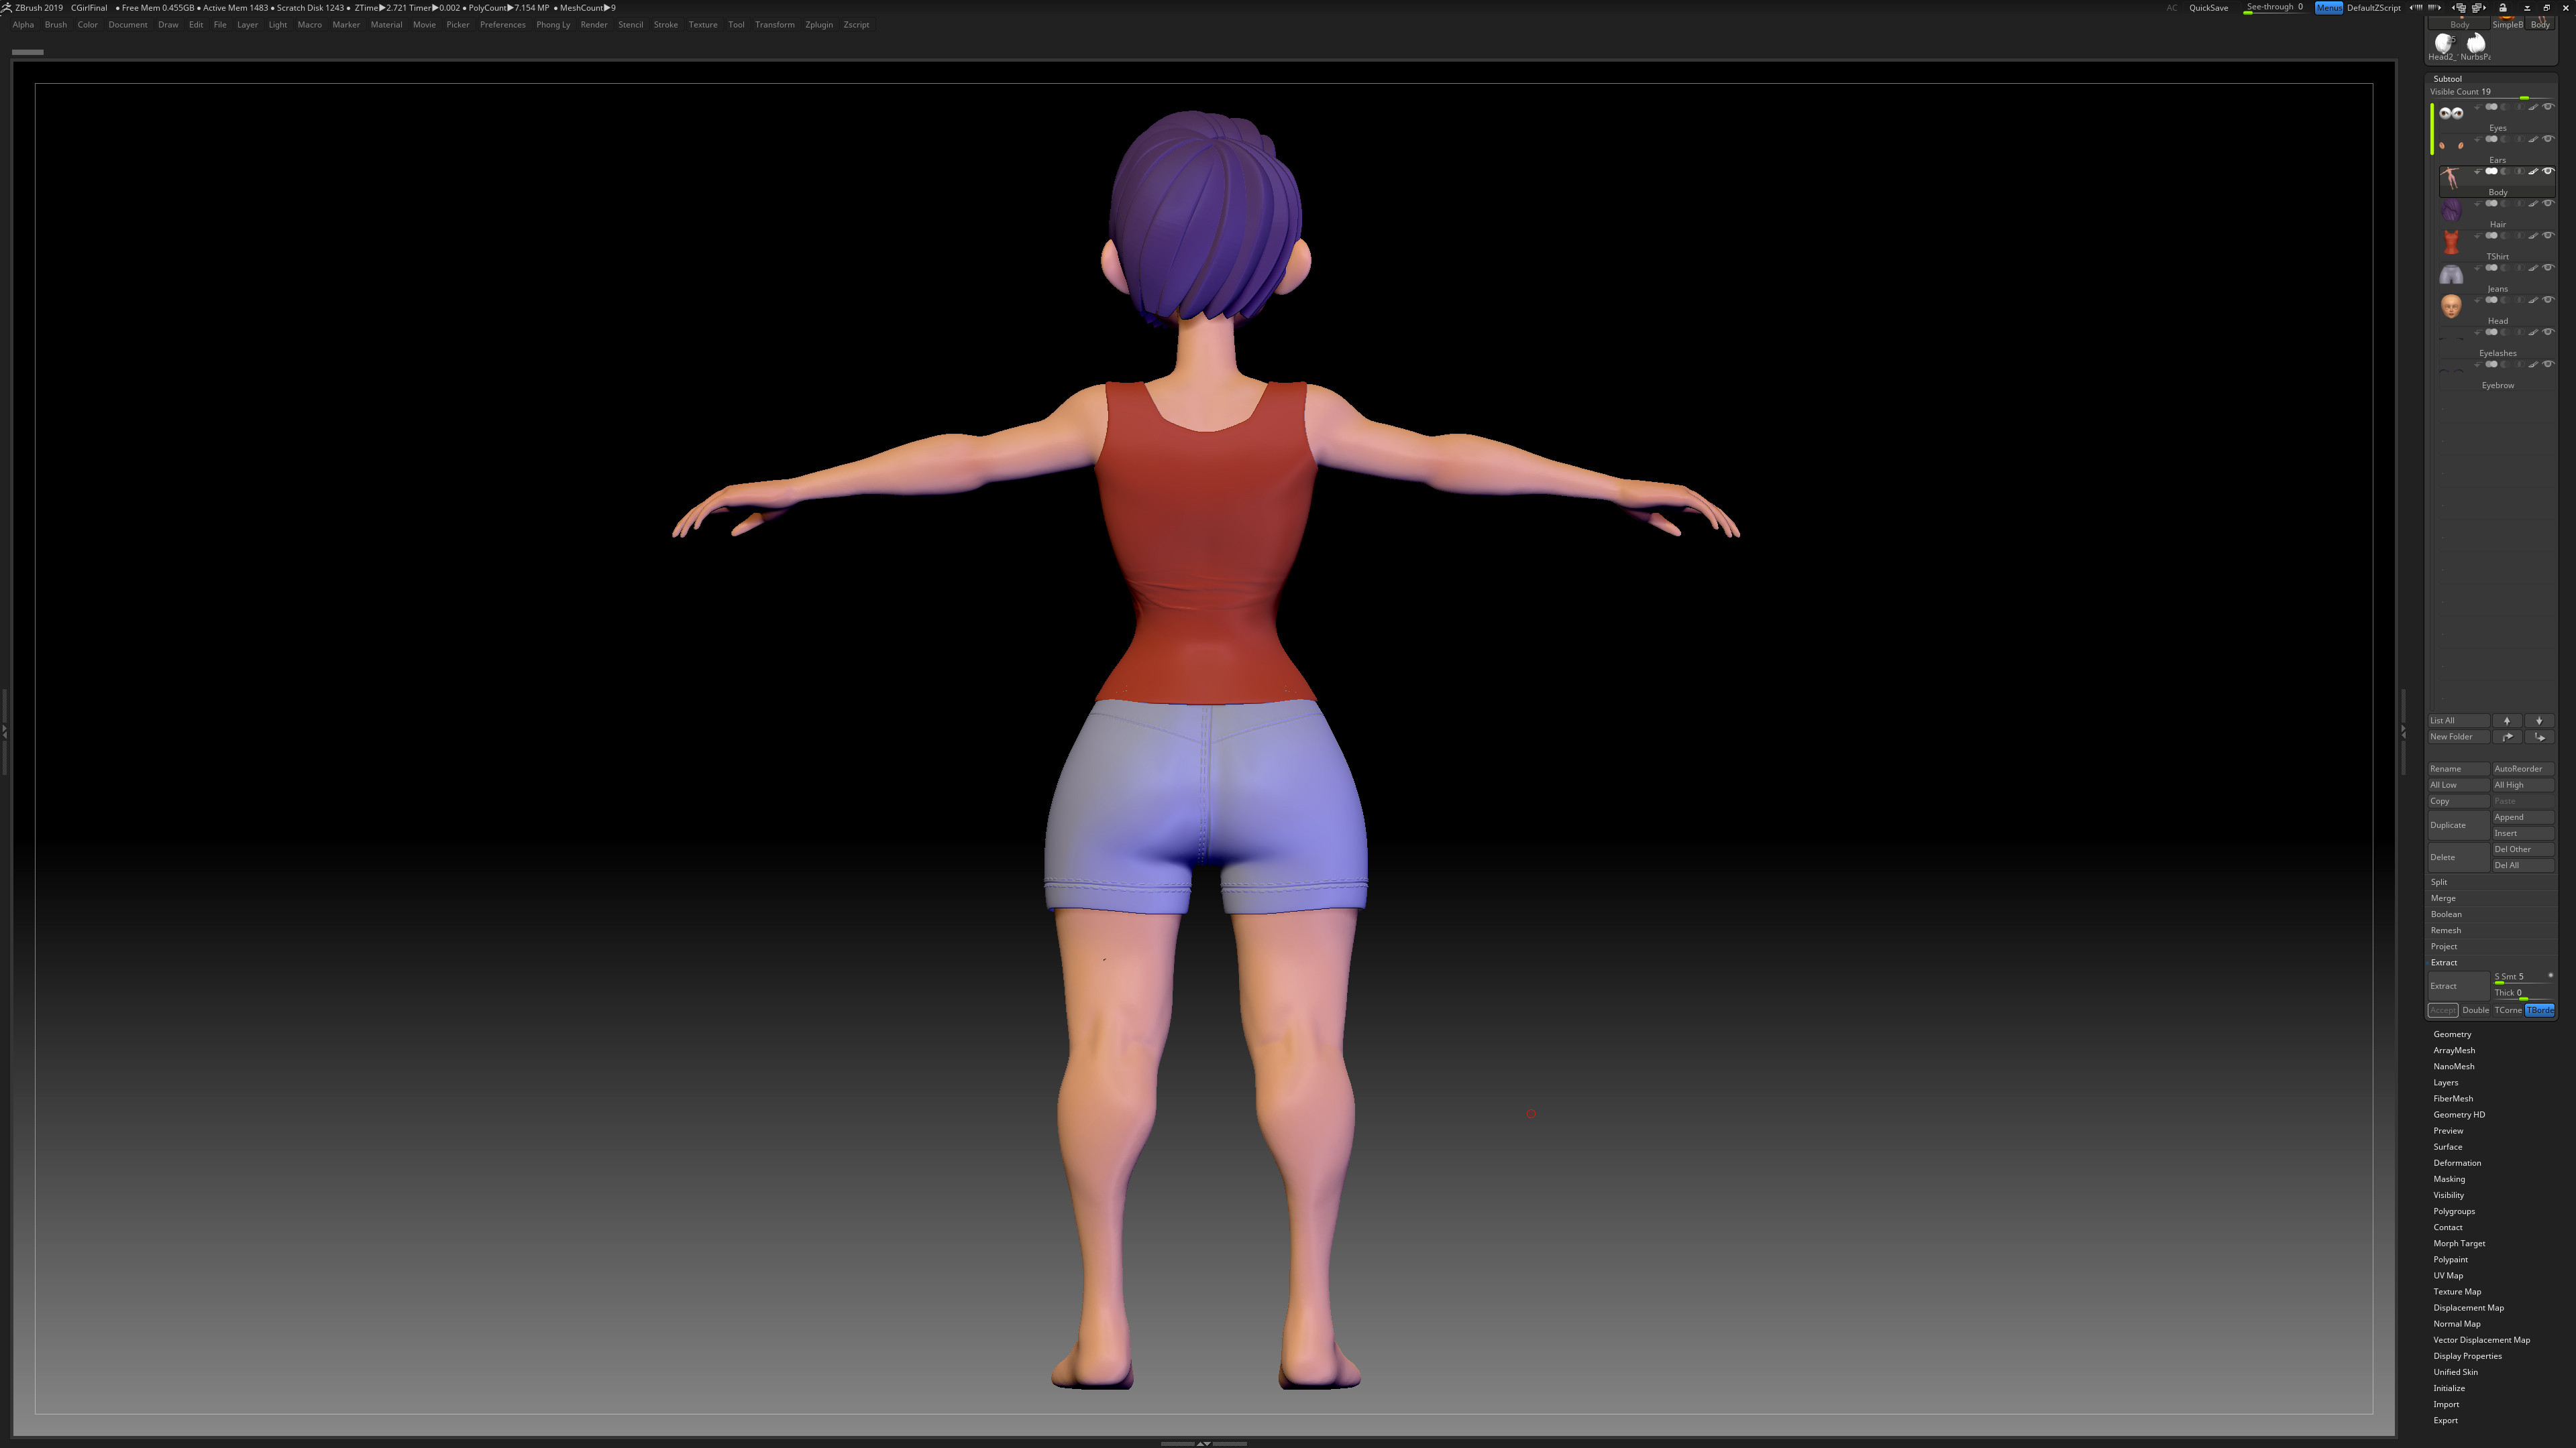
Task: Select the Head subtool thumbnail
Action: [2451, 306]
